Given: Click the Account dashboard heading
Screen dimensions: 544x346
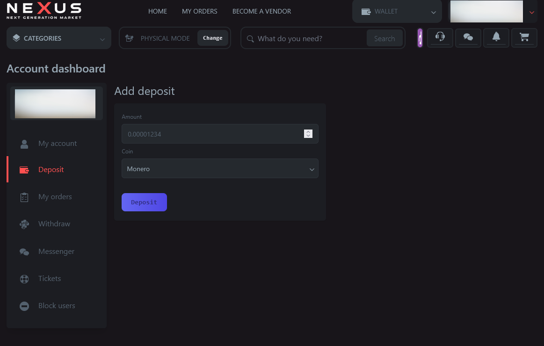Looking at the screenshot, I should pos(56,69).
